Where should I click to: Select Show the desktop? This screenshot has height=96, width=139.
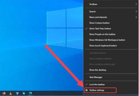click(111, 70)
